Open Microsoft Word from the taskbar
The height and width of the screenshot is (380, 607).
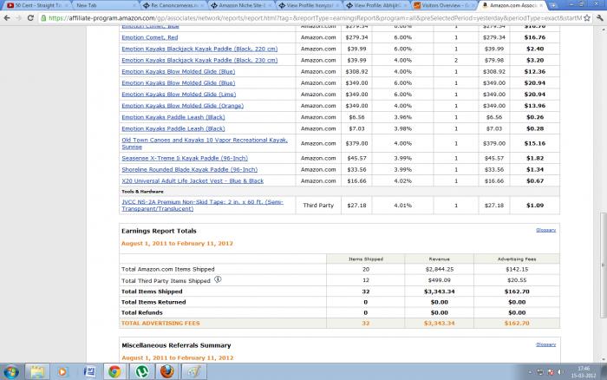pos(89,372)
